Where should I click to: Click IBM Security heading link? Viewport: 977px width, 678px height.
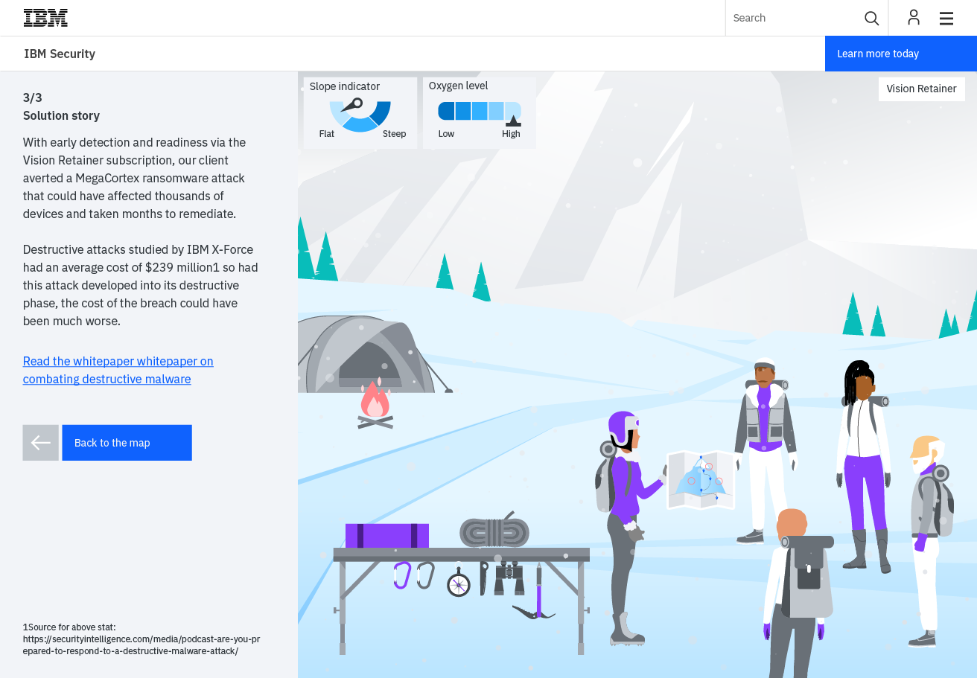pos(60,54)
